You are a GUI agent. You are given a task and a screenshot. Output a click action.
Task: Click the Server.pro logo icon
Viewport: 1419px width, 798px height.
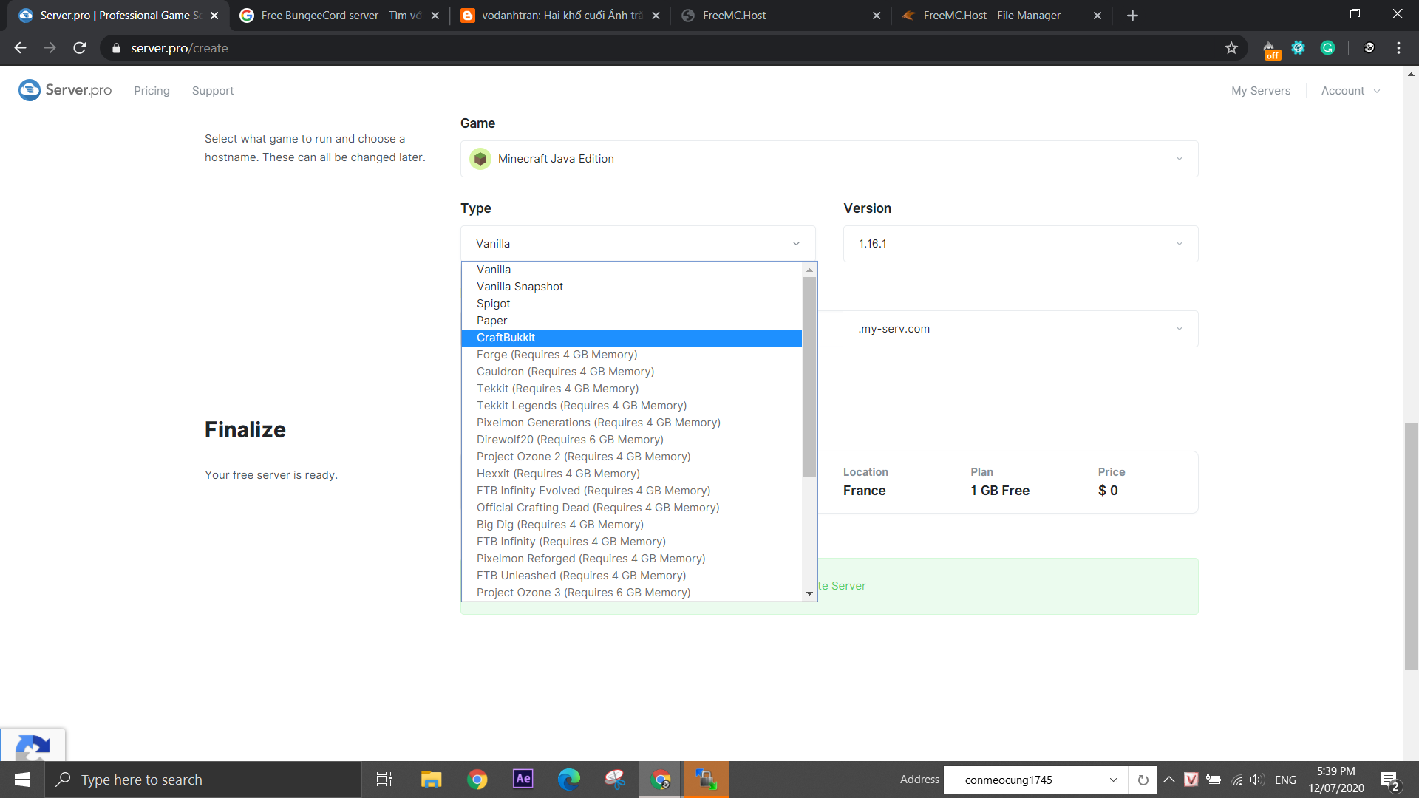pyautogui.click(x=30, y=90)
